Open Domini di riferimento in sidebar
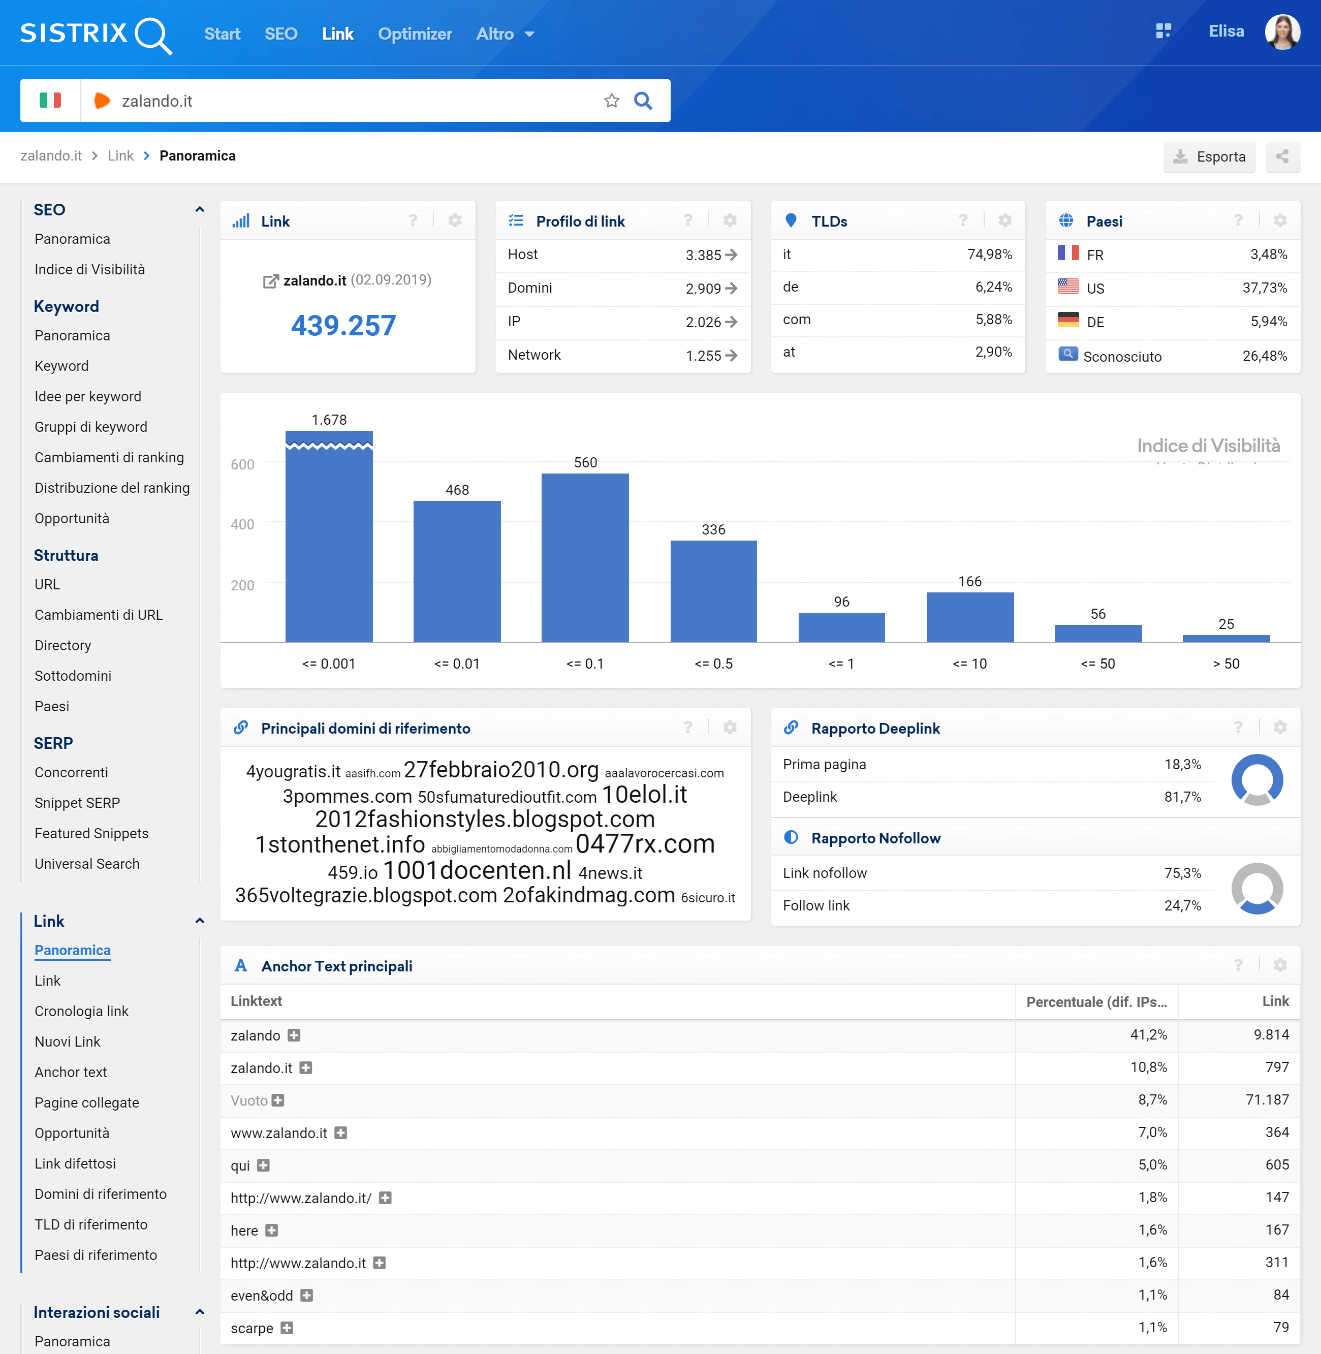This screenshot has width=1321, height=1354. [x=101, y=1194]
